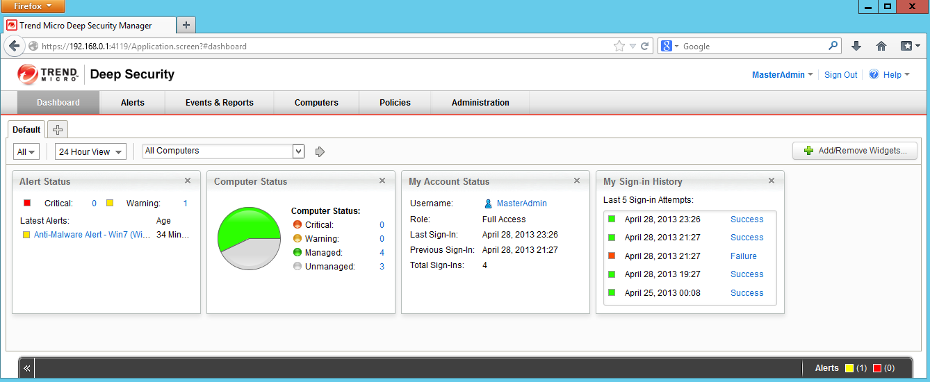The width and height of the screenshot is (930, 382).
Task: Open the Events & Reports tab
Action: click(219, 102)
